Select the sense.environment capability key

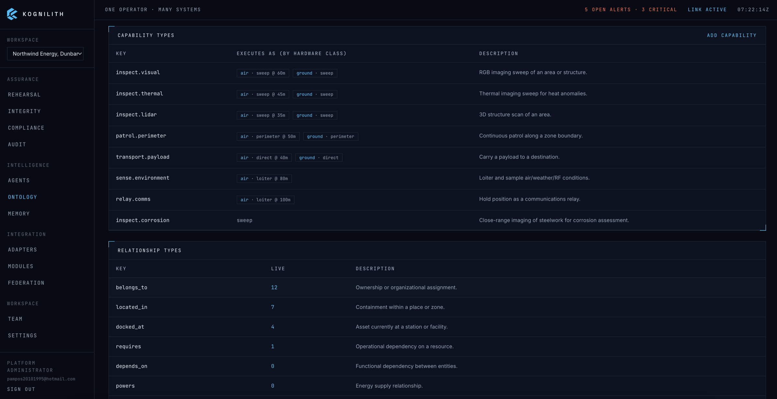[x=142, y=178]
